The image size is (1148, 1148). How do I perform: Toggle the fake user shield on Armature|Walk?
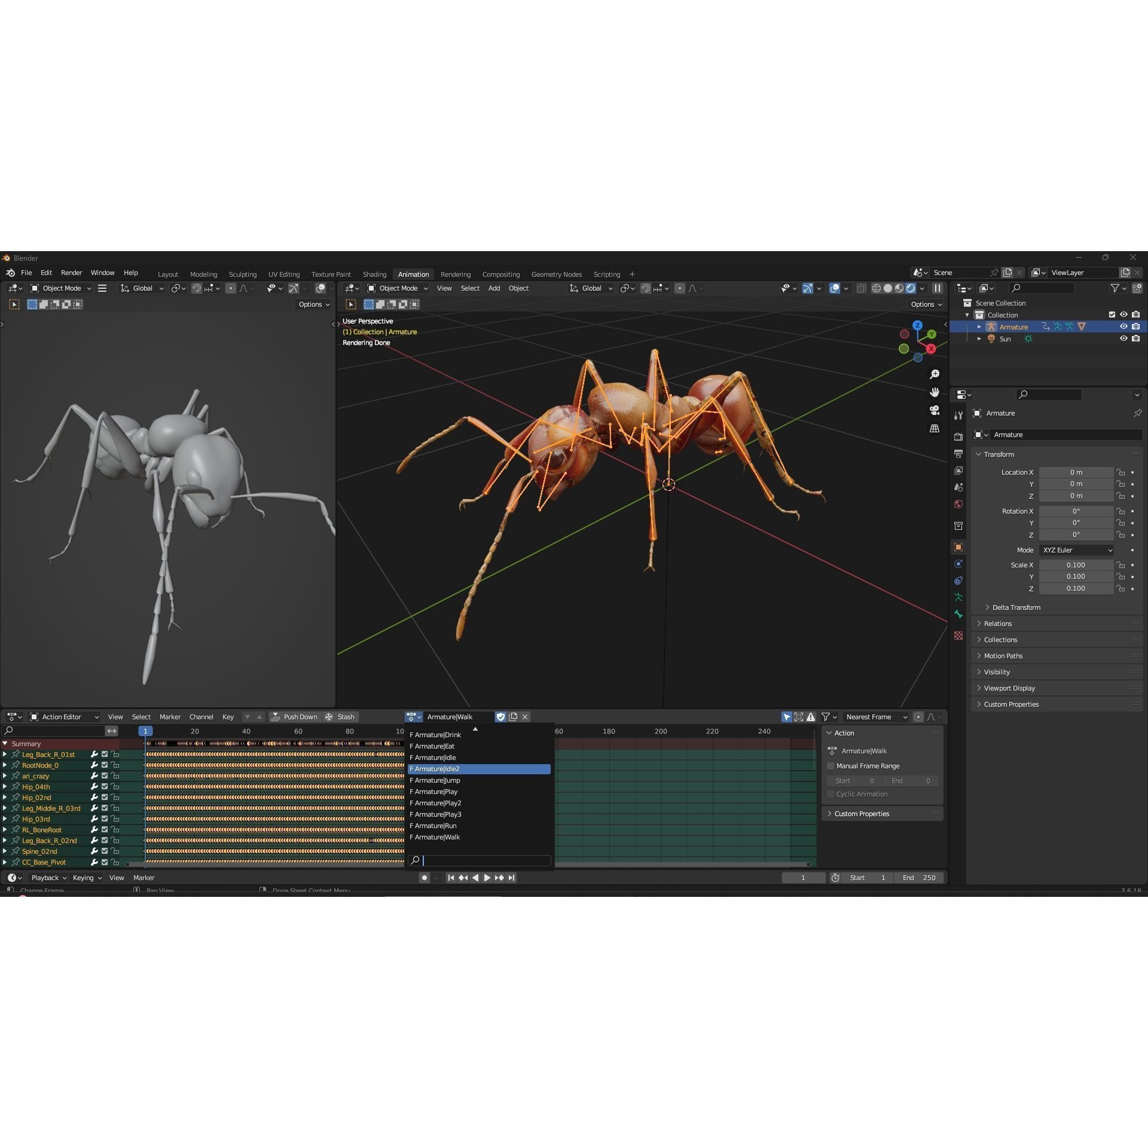[501, 716]
